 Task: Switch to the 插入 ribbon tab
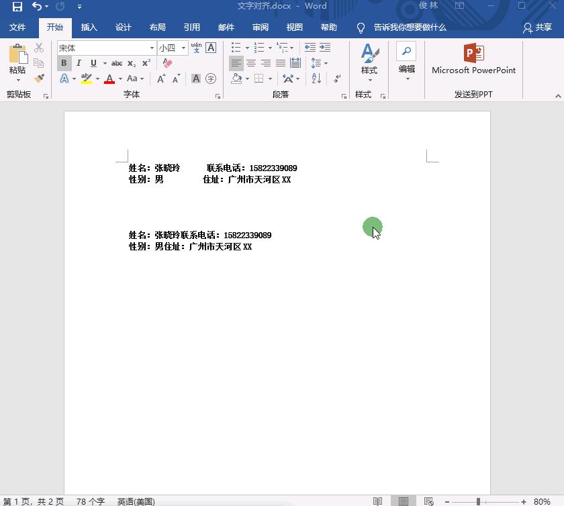click(89, 28)
